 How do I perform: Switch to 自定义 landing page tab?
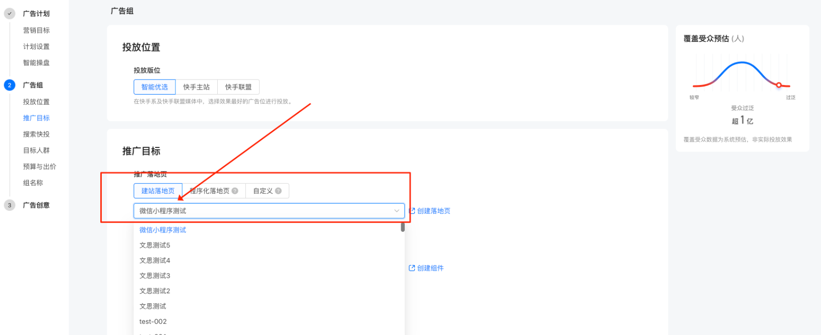coord(263,191)
